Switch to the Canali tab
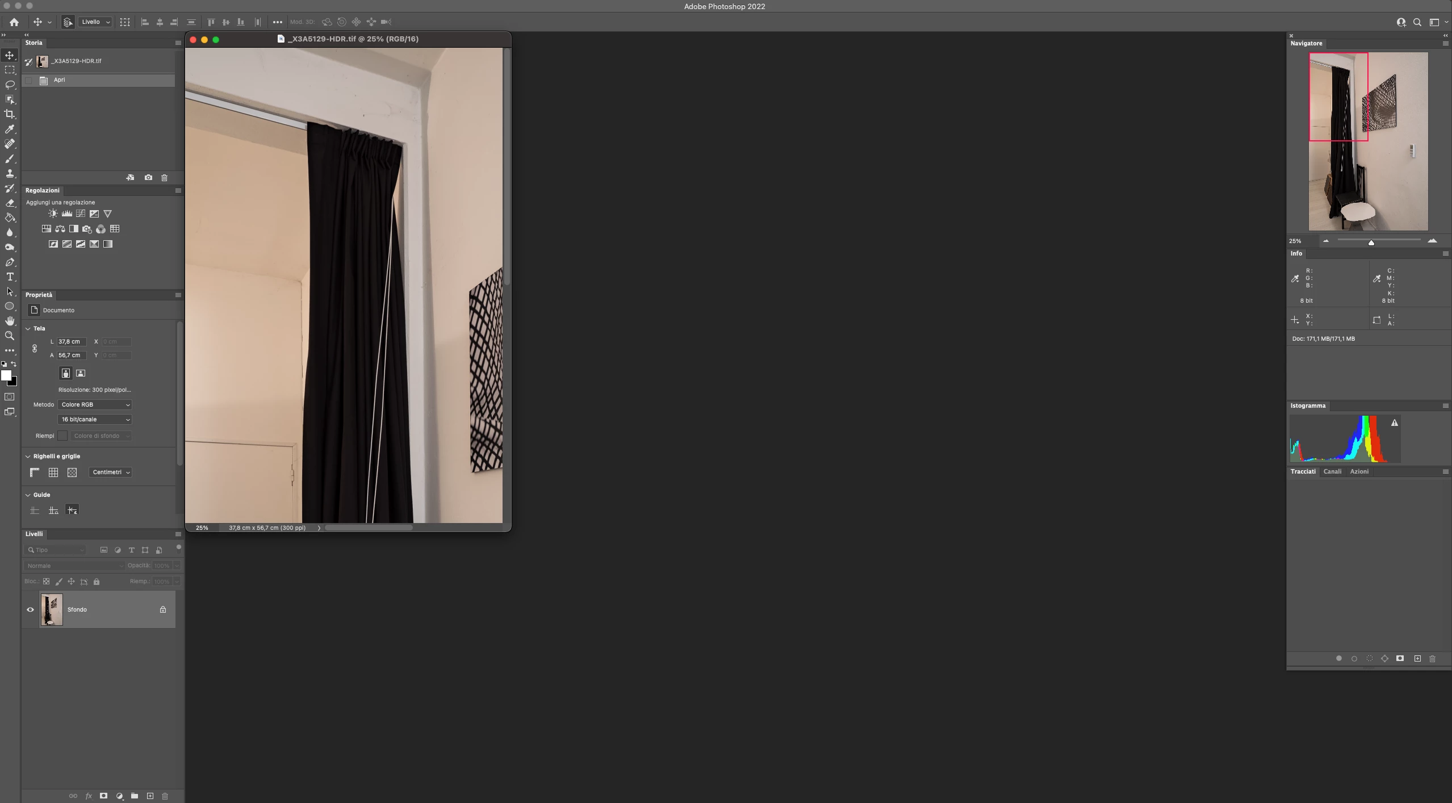This screenshot has width=1452, height=803. click(x=1332, y=472)
